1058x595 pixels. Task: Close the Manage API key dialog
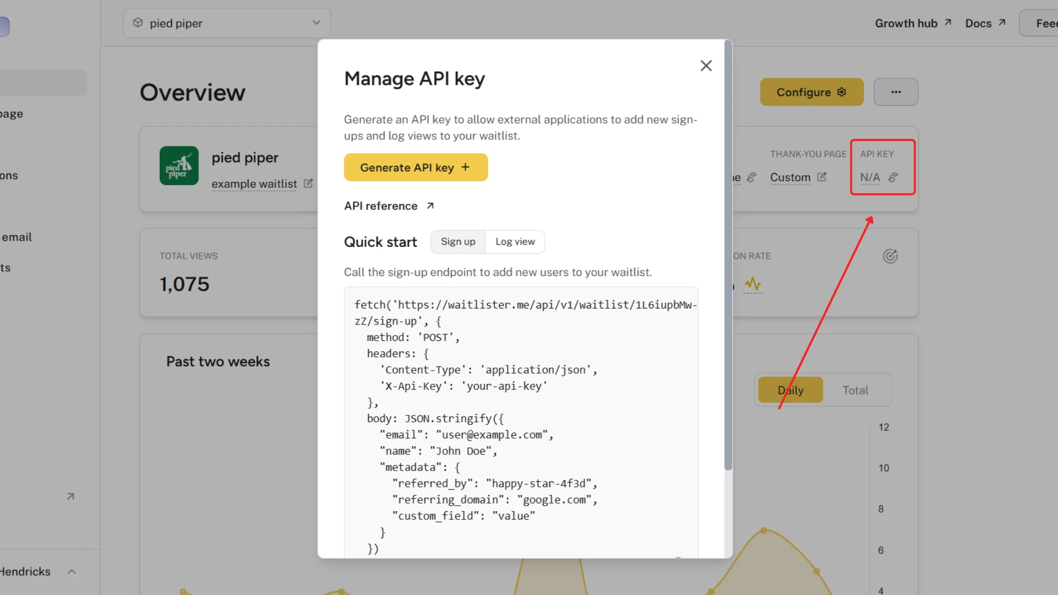[706, 66]
